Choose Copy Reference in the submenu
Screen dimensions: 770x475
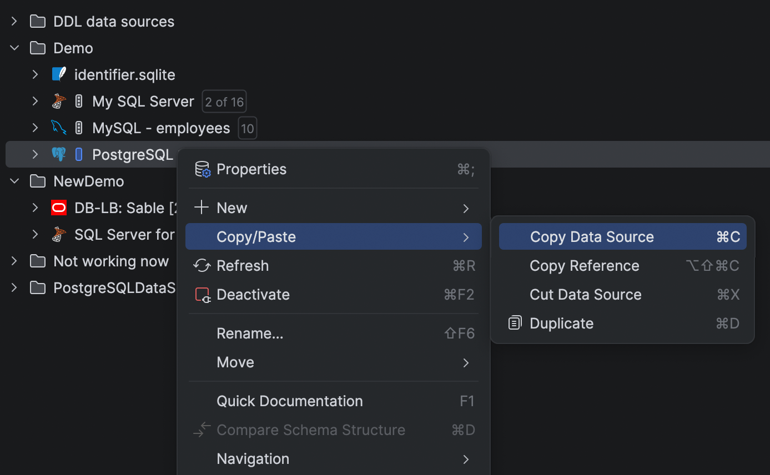pos(585,266)
